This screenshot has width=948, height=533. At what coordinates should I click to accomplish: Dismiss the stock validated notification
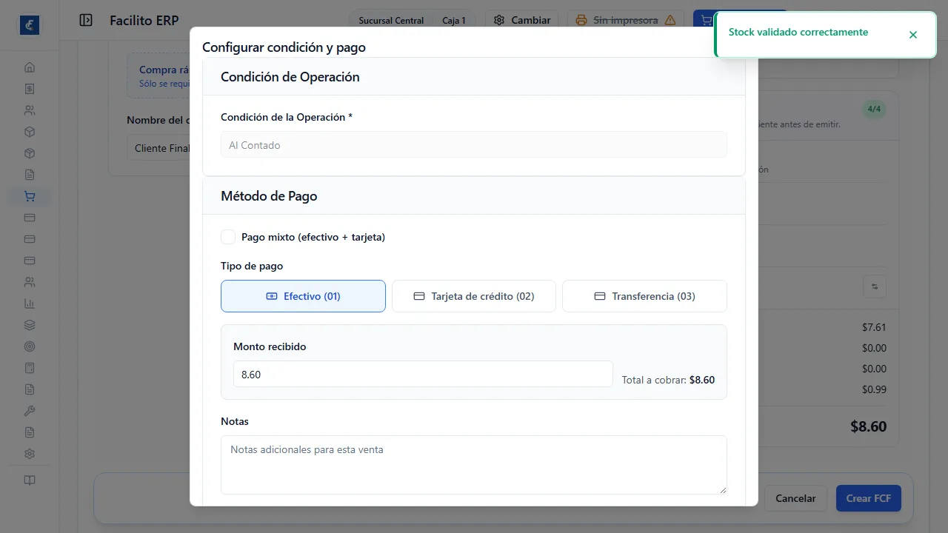[x=913, y=35]
